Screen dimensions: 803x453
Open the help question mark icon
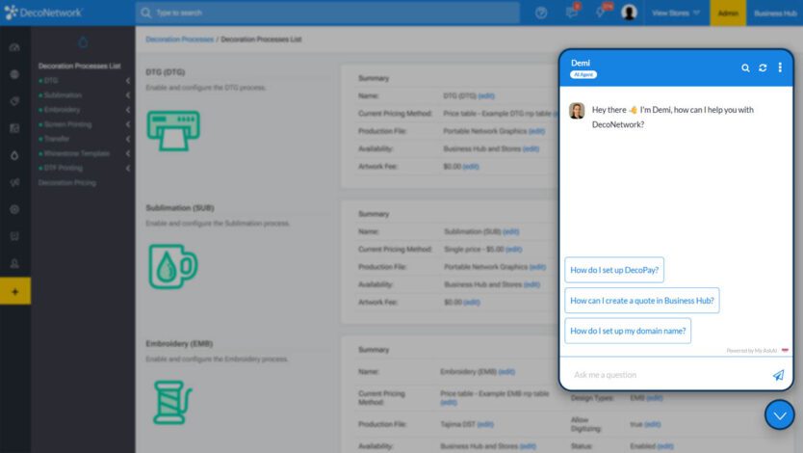pyautogui.click(x=541, y=13)
